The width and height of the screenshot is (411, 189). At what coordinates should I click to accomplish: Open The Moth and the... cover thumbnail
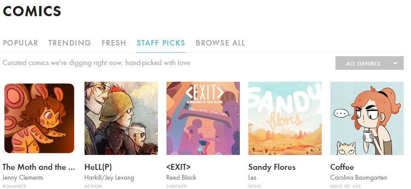click(x=39, y=118)
